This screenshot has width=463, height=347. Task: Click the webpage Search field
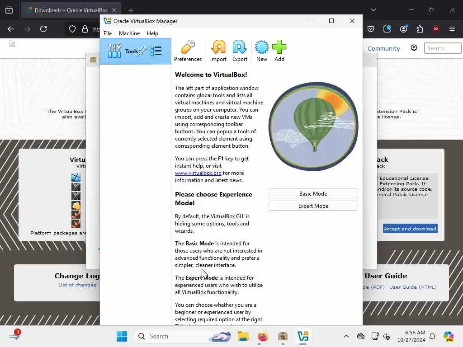(x=443, y=48)
